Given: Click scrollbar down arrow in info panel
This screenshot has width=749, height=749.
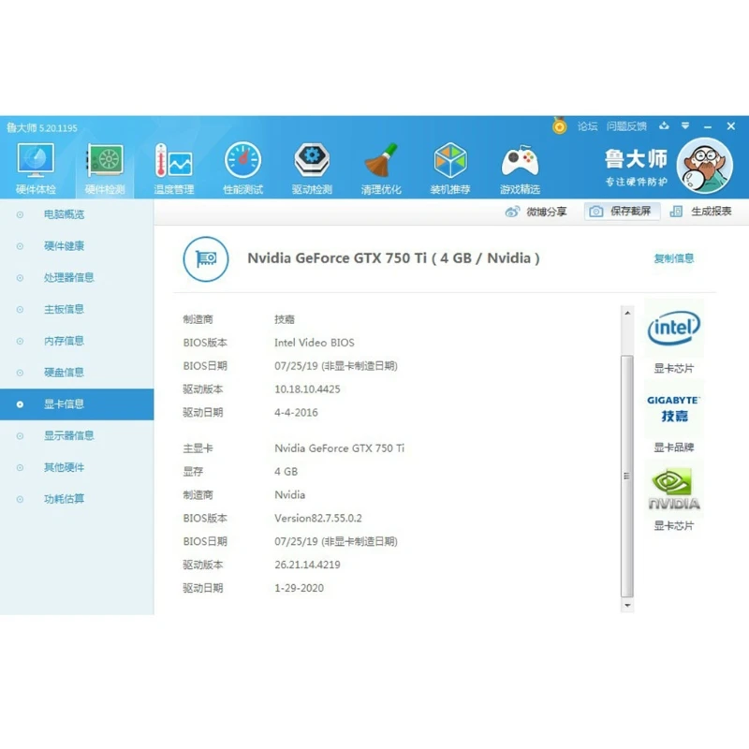Looking at the screenshot, I should tap(627, 605).
